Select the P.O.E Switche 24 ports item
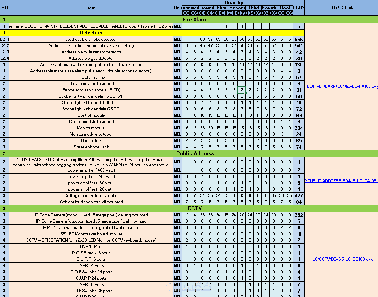378x297 pixels. tap(91, 272)
